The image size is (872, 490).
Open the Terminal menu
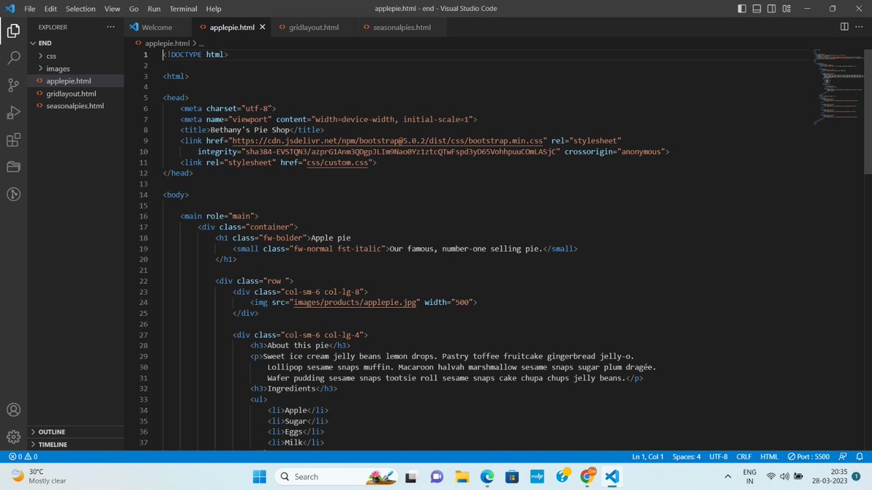[x=183, y=8]
